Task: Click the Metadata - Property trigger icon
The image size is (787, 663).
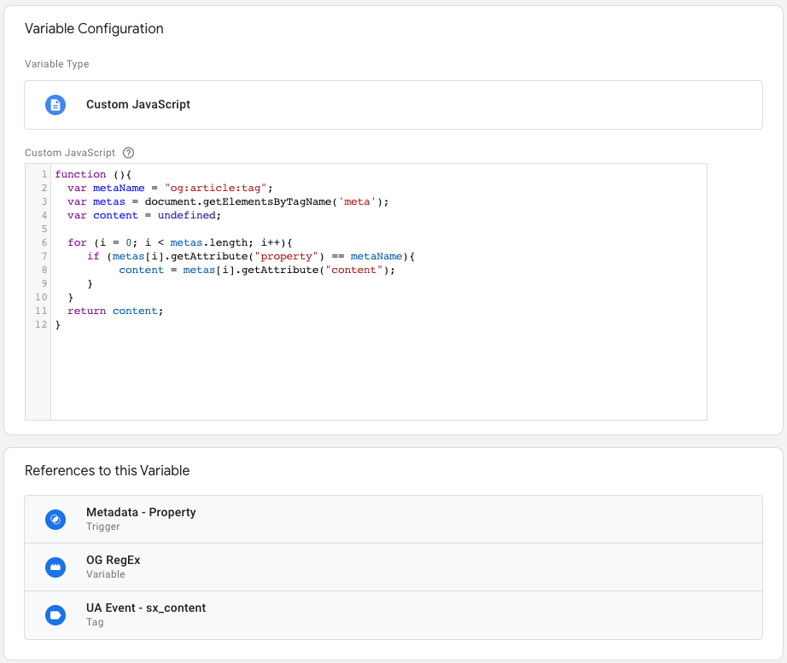Action: 55,520
